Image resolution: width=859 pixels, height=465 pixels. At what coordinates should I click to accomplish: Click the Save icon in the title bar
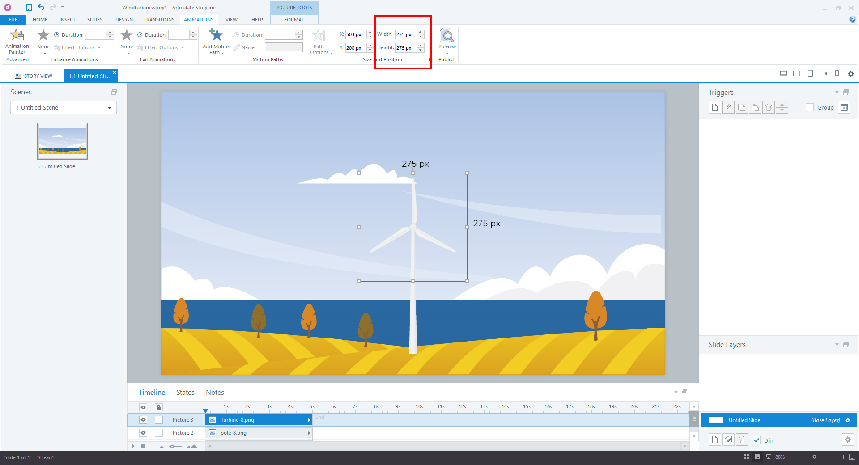coord(29,8)
